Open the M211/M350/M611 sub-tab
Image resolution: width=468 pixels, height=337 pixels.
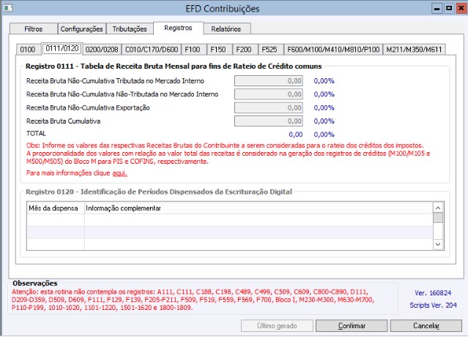pyautogui.click(x=414, y=50)
